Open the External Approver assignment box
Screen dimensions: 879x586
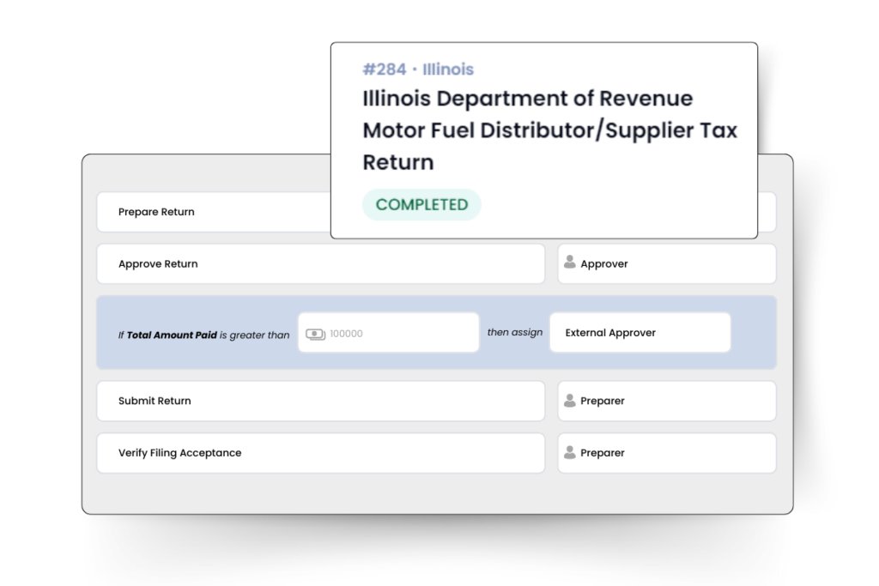tap(640, 333)
